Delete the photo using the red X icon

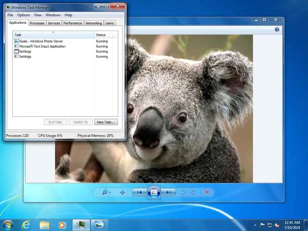207,192
